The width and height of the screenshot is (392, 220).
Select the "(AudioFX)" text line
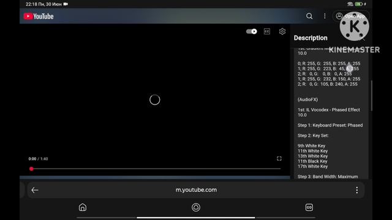point(307,100)
